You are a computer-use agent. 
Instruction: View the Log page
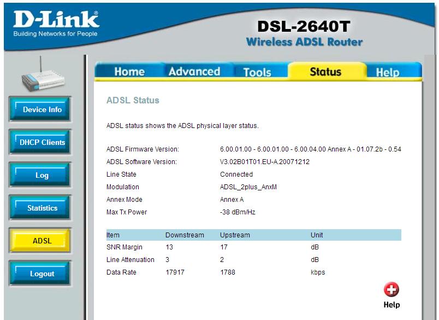point(40,174)
